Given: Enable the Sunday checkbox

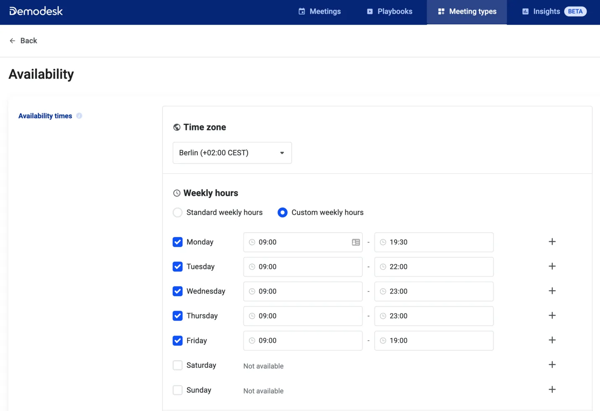Looking at the screenshot, I should (x=177, y=390).
